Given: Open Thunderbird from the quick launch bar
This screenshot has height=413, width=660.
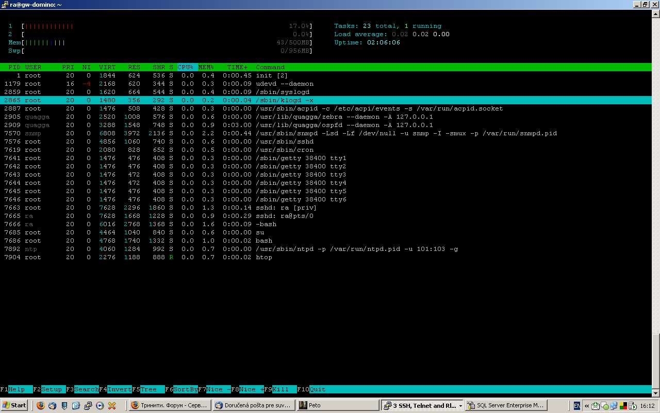Looking at the screenshot, I should (x=53, y=406).
